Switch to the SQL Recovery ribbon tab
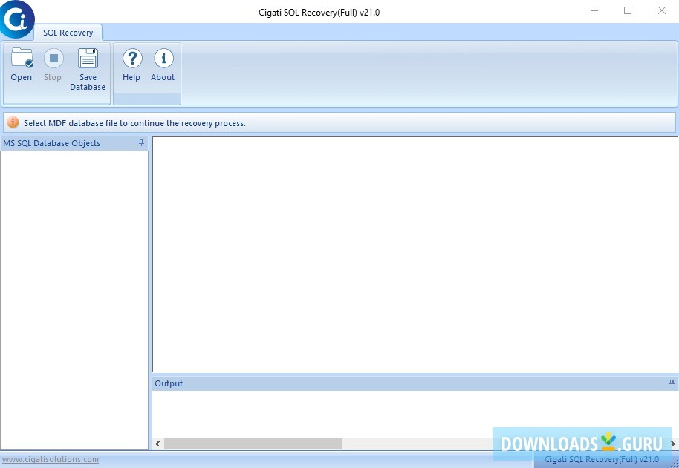 tap(68, 33)
